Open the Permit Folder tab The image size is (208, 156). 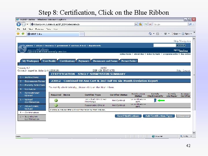tap(129, 61)
